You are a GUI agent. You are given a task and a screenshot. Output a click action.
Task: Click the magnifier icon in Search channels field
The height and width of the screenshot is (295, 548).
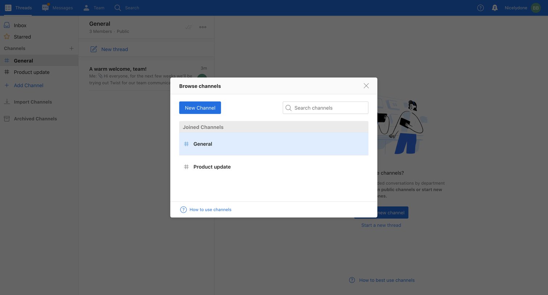coord(288,108)
